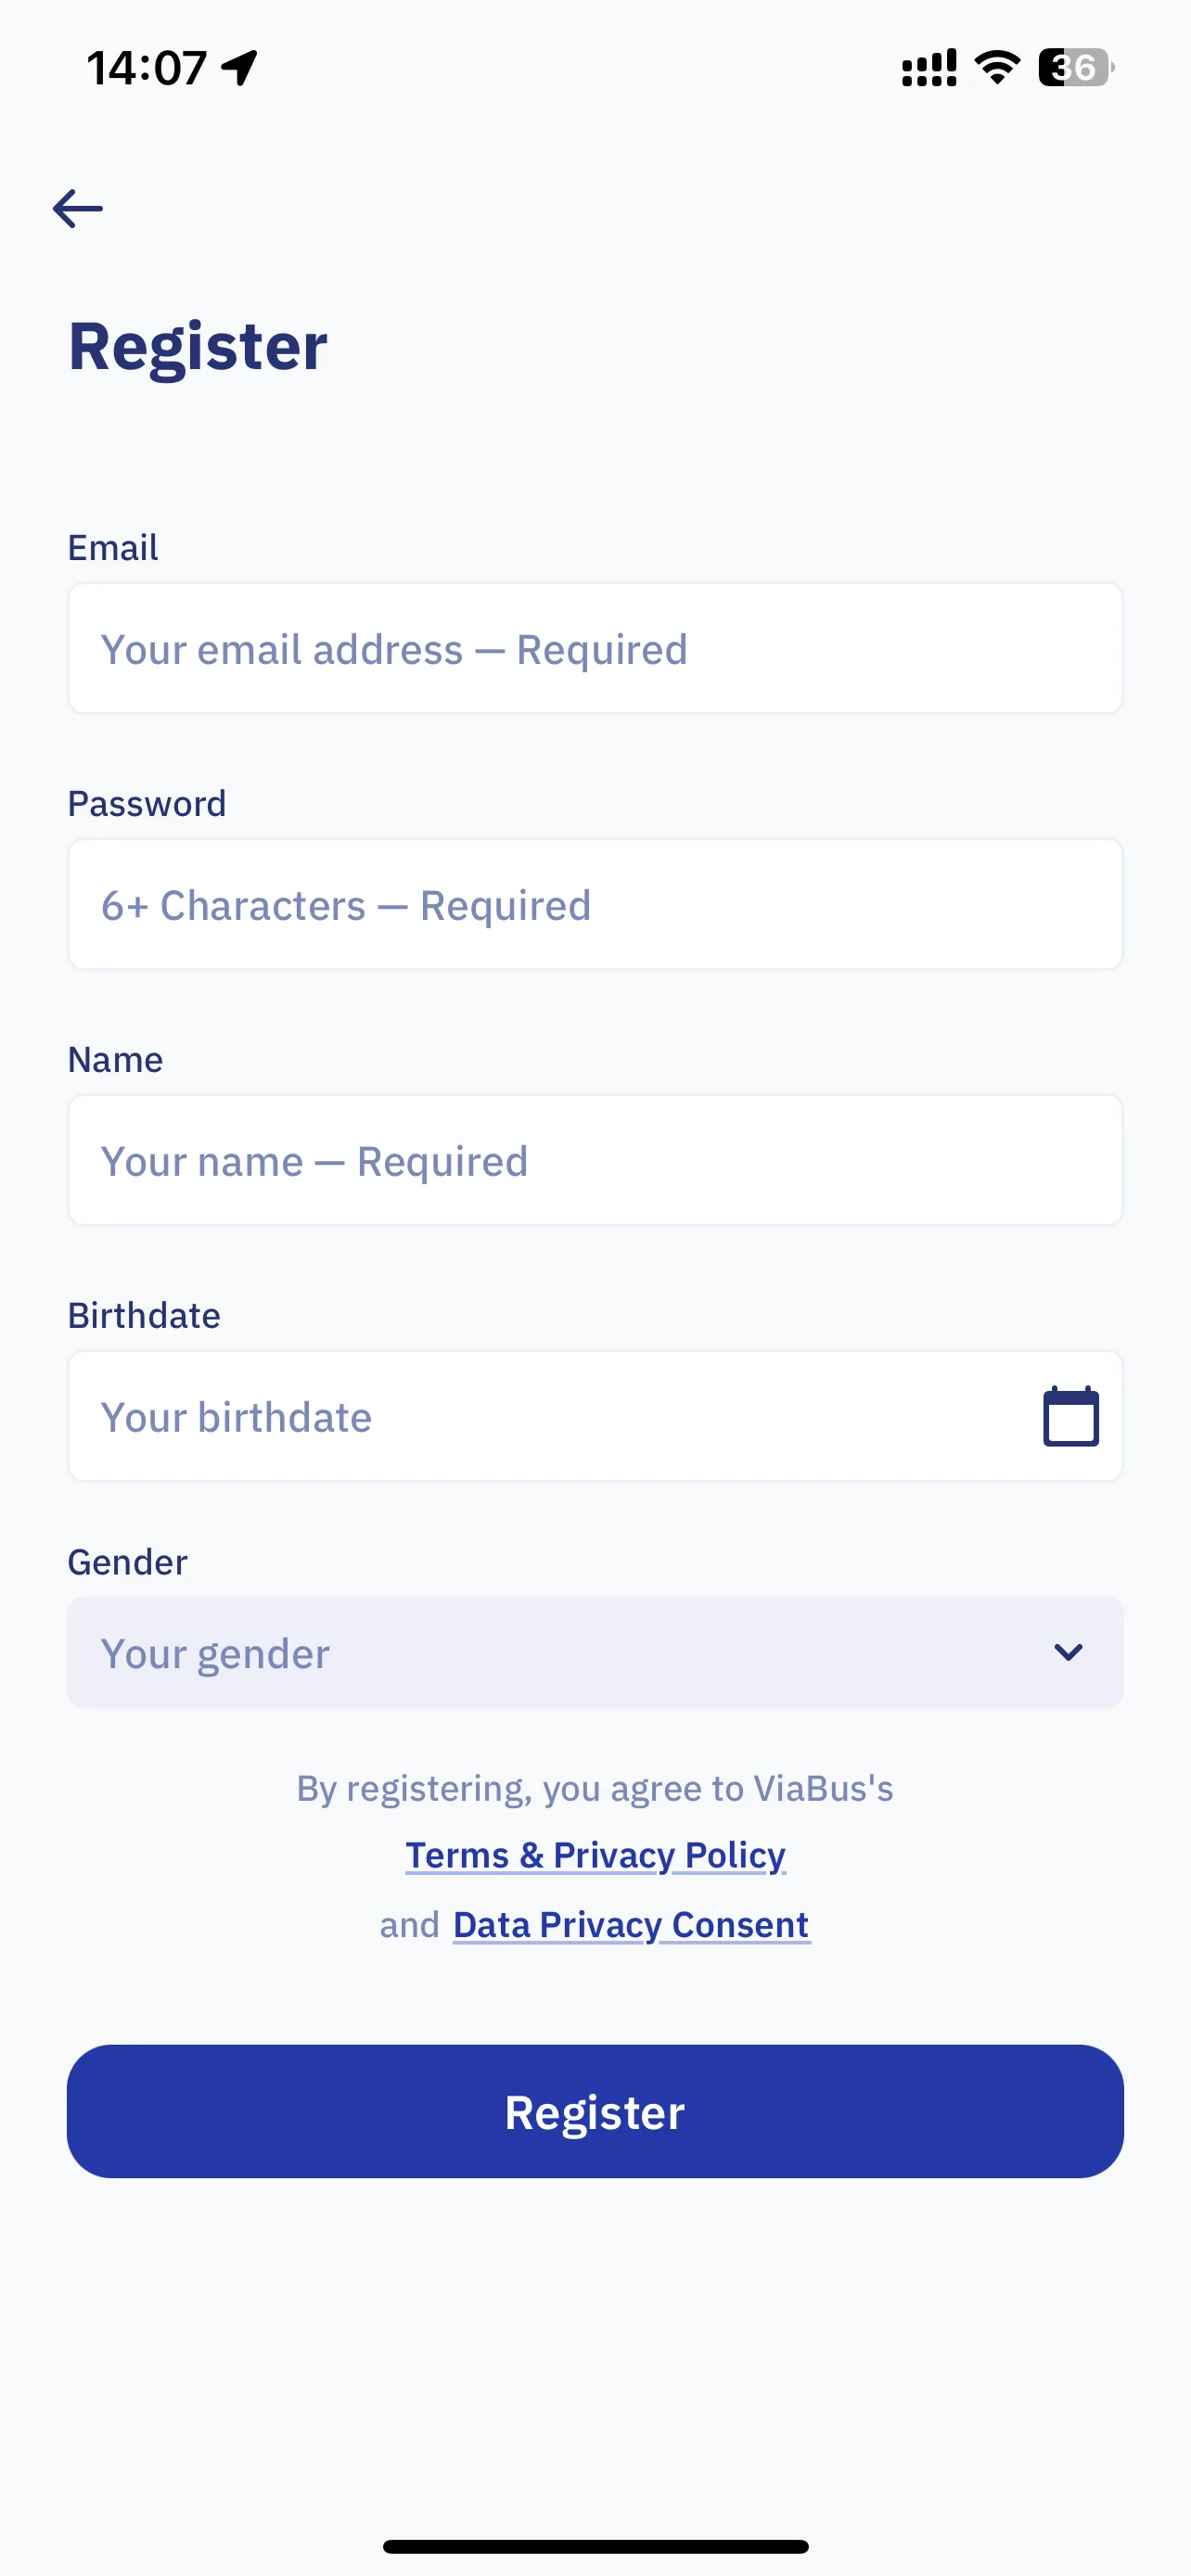Click into the Your name field

[595, 1160]
